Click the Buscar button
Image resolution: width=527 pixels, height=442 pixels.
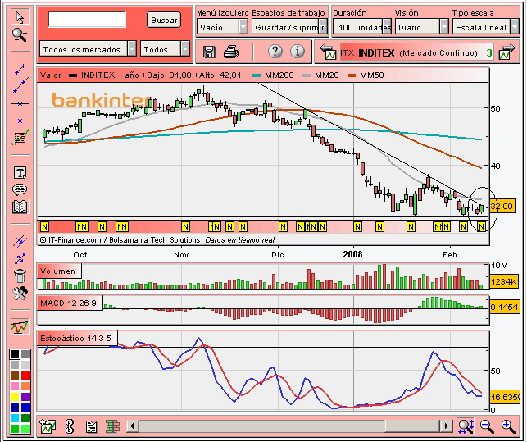point(164,20)
